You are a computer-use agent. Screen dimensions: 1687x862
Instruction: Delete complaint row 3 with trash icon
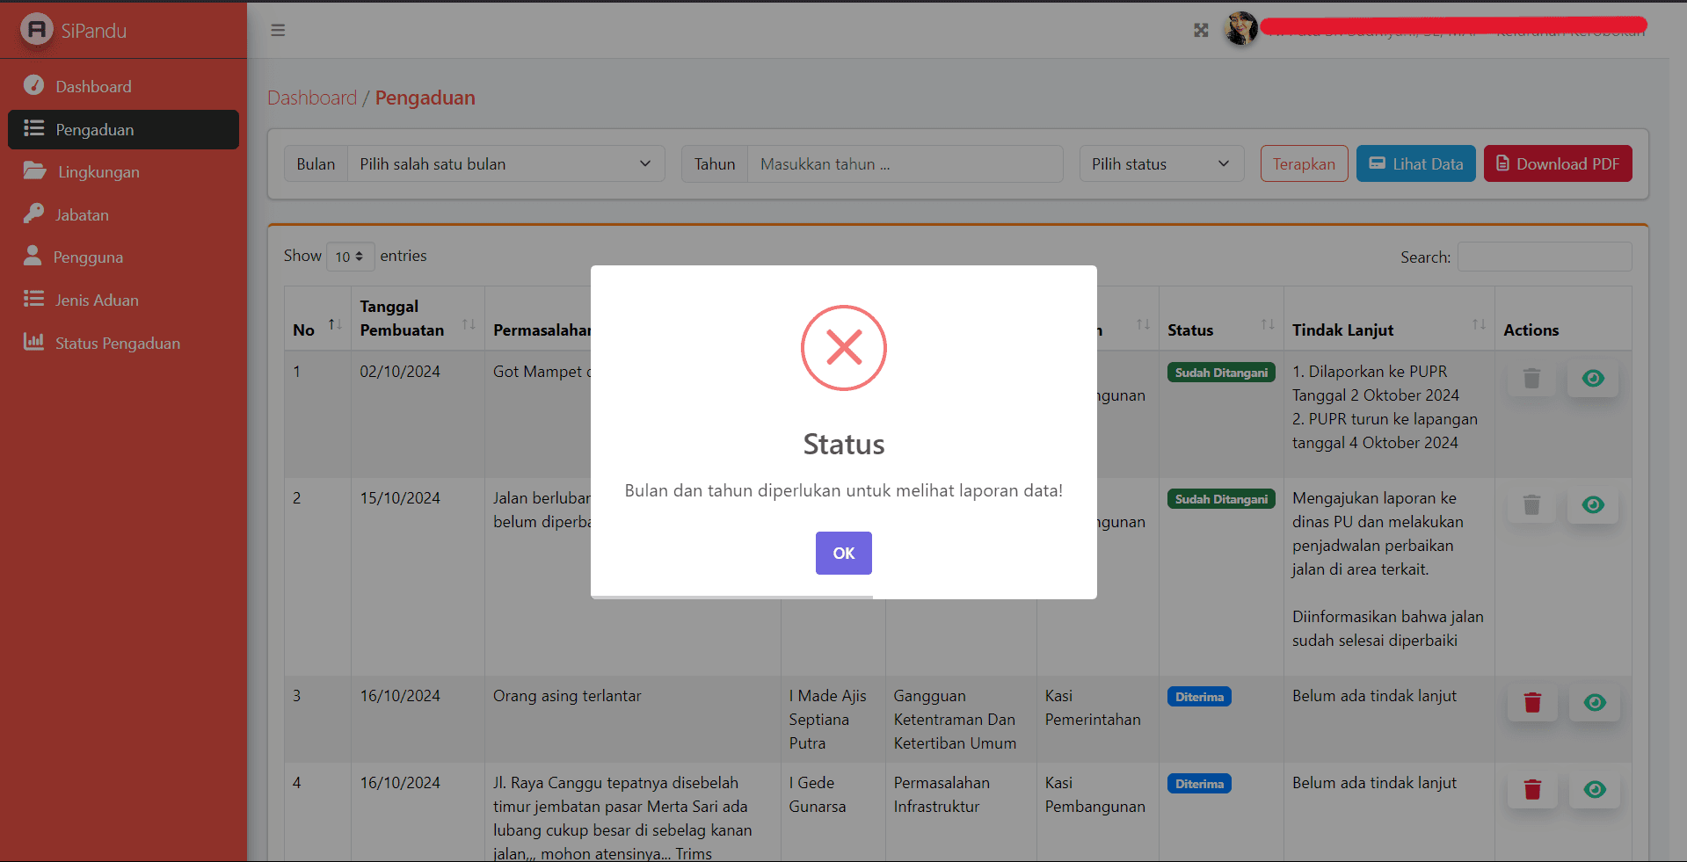coord(1532,703)
